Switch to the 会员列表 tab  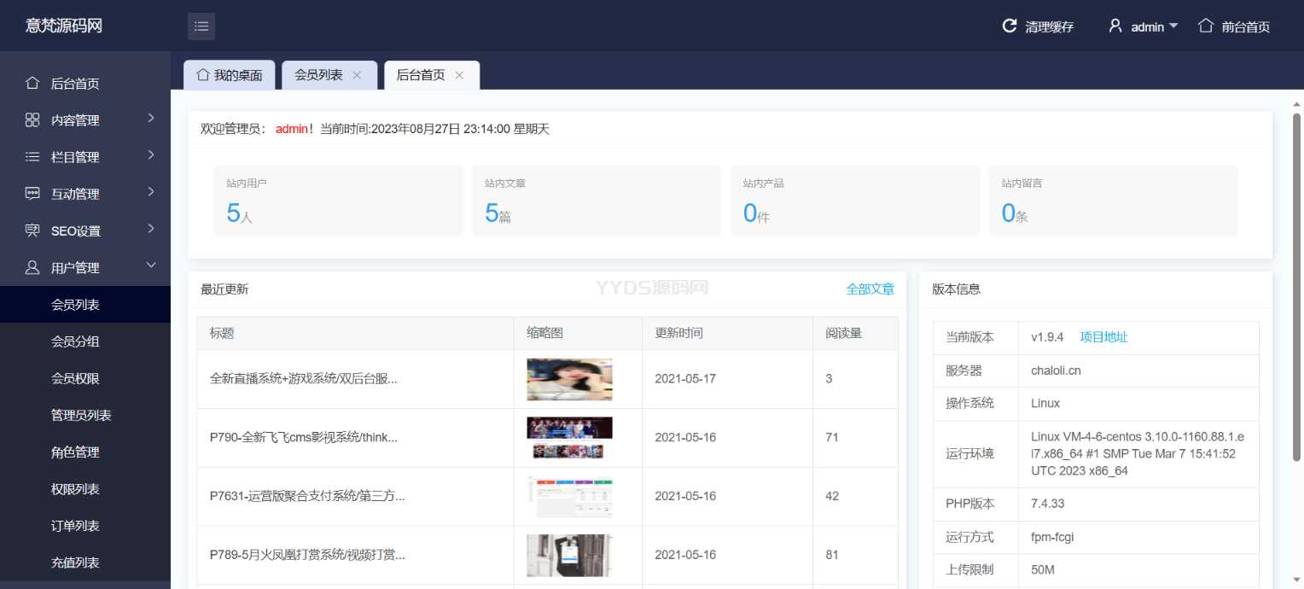coord(318,75)
